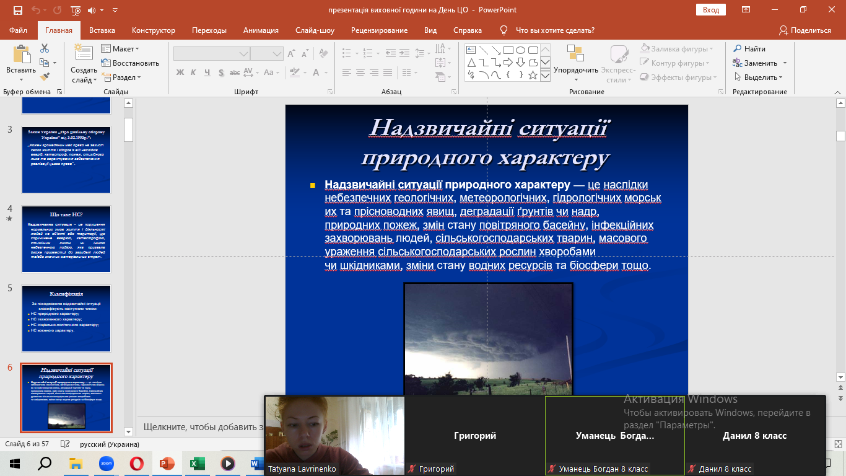
Task: Open the Opera browser in the taskbar
Action: point(137,464)
